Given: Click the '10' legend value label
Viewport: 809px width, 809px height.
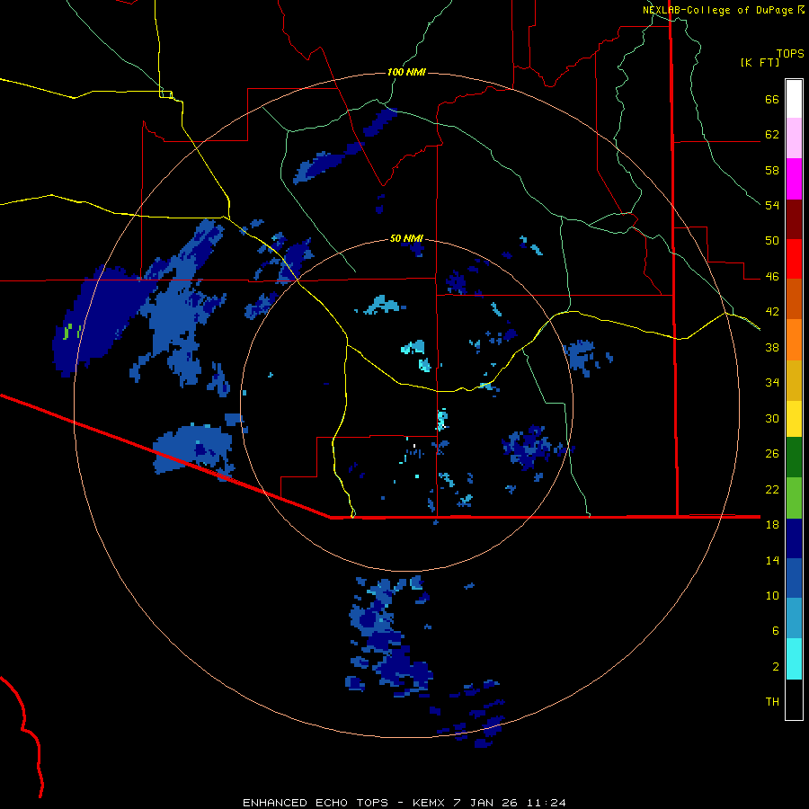Looking at the screenshot, I should pos(772,595).
